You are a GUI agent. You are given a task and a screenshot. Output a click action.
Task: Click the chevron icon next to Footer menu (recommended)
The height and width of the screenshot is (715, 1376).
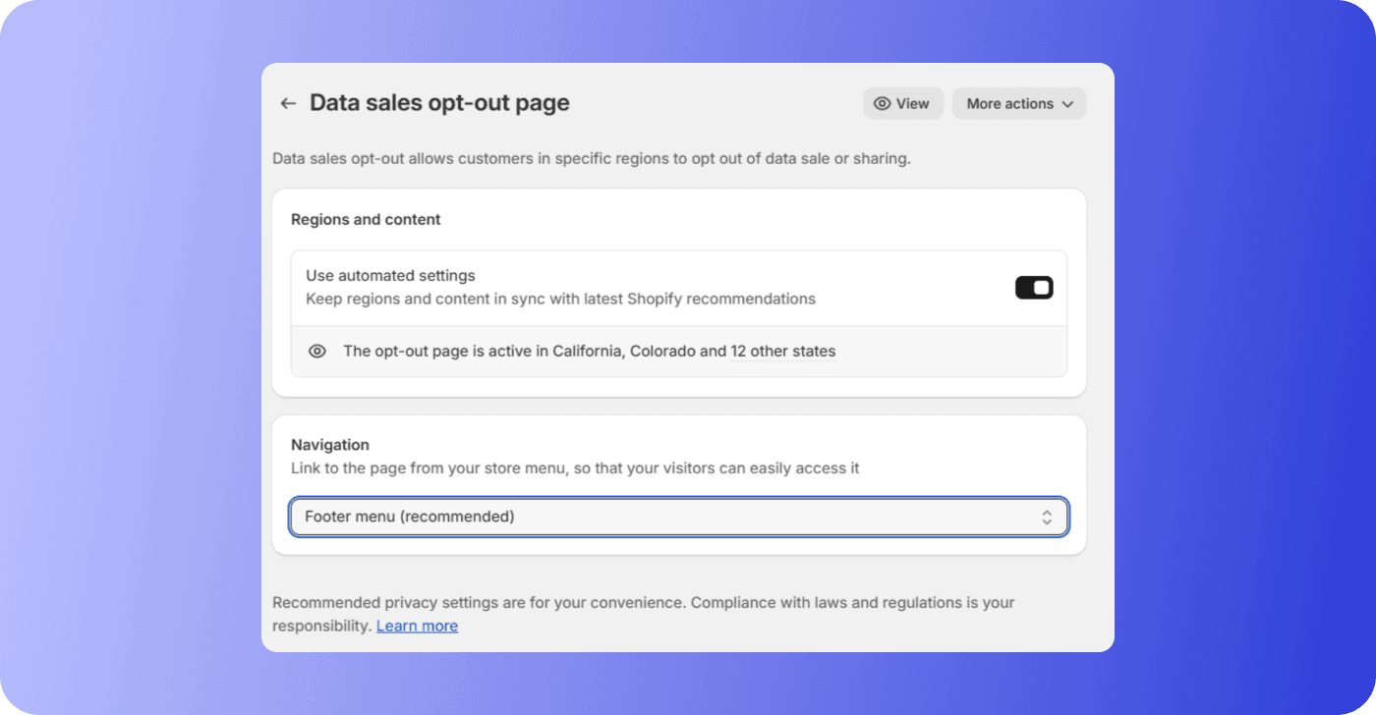(x=1047, y=517)
